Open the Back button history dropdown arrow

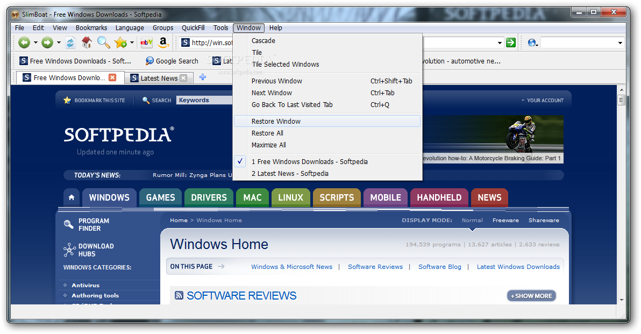[x=35, y=42]
